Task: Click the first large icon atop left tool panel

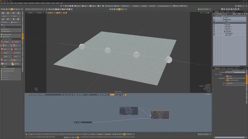Action: tap(3, 13)
